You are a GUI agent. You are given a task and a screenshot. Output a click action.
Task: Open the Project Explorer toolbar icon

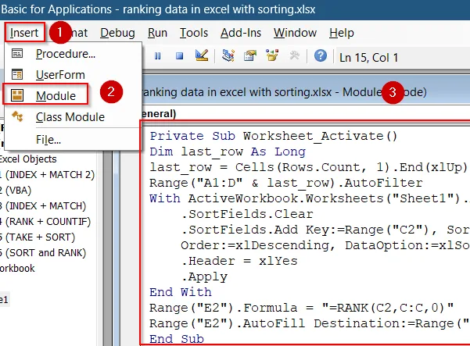(228, 55)
